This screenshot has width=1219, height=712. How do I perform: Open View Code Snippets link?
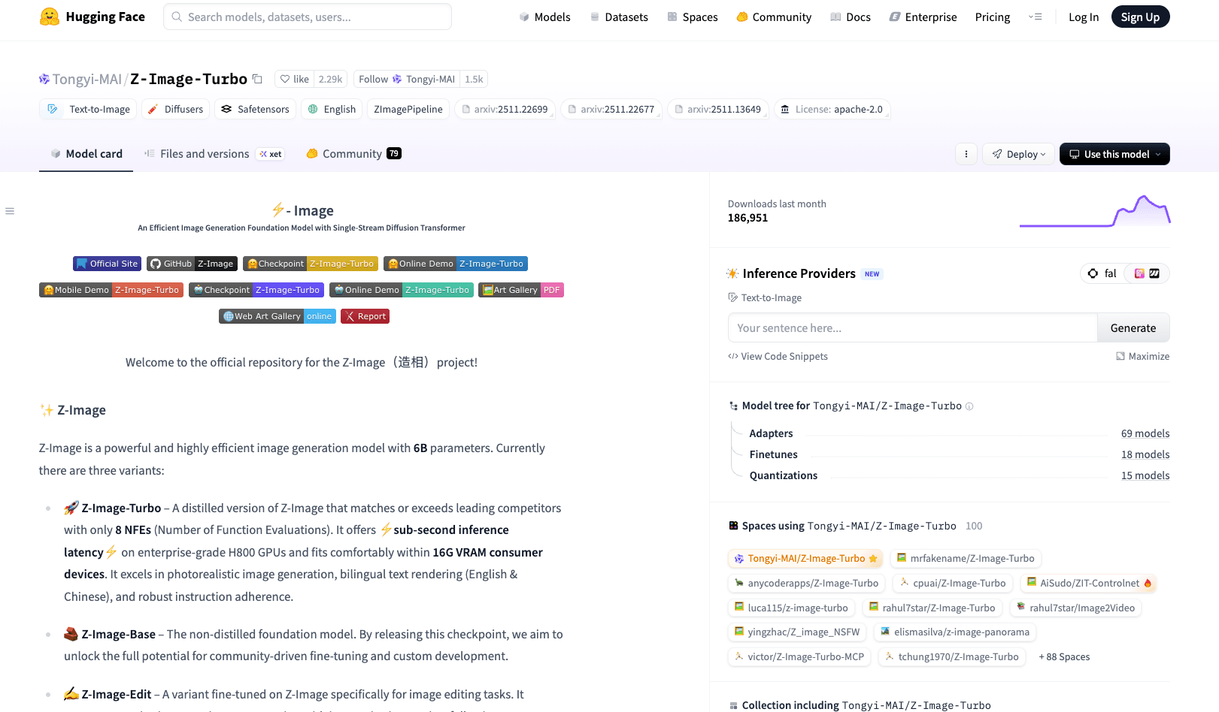pyautogui.click(x=778, y=356)
